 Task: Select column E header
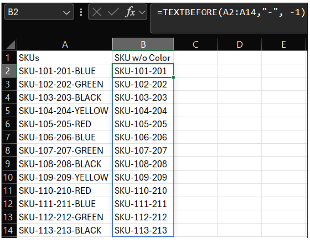(284, 45)
